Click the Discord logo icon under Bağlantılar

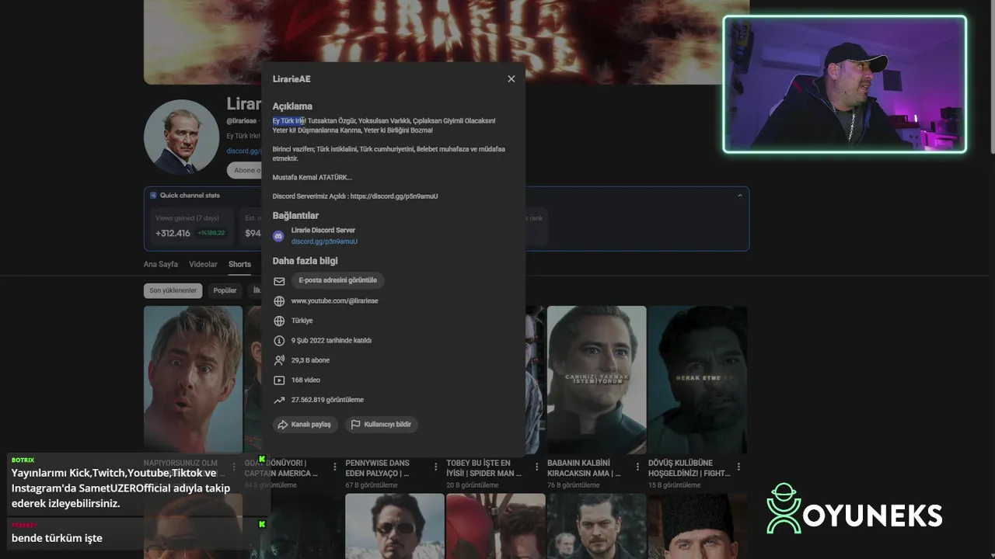click(278, 236)
